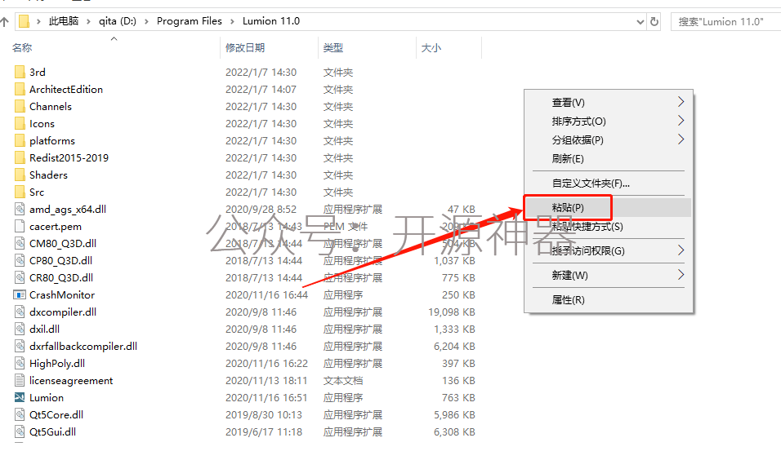This screenshot has width=781, height=460.
Task: Expand the 排序方式(O) submenu arrow
Action: click(681, 121)
